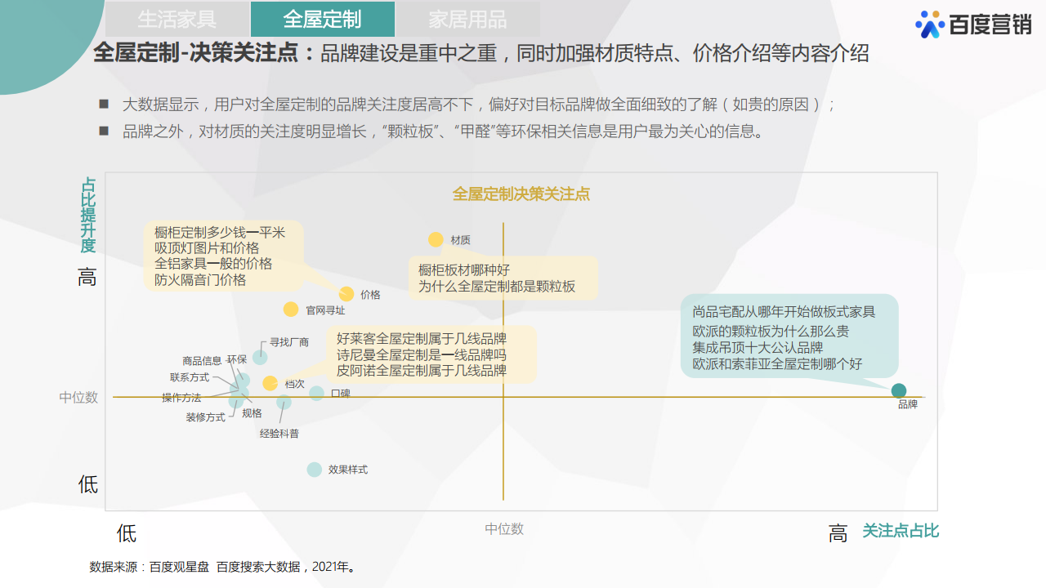Click the query 吸顶灯图片和价格
This screenshot has height=588, width=1046.
(207, 248)
